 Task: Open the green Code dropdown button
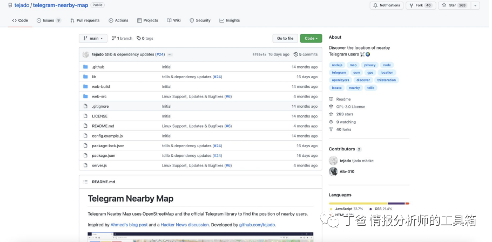click(311, 38)
